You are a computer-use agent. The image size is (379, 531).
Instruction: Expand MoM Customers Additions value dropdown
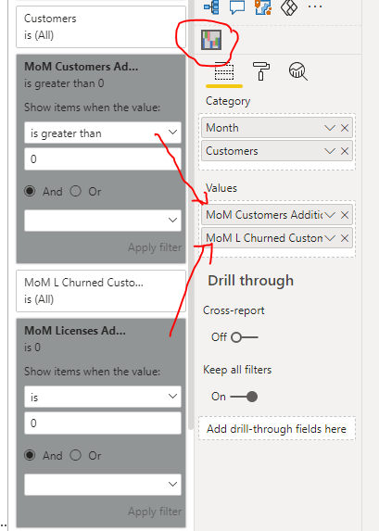tap(330, 215)
